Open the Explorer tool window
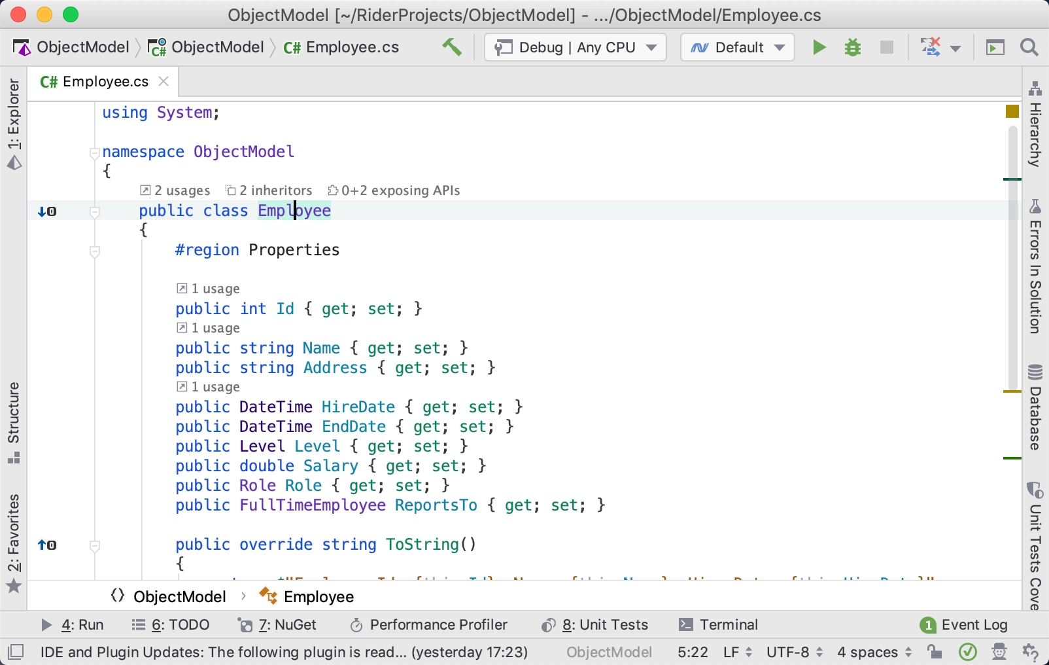Screen dimensions: 1049x665 tap(14, 124)
